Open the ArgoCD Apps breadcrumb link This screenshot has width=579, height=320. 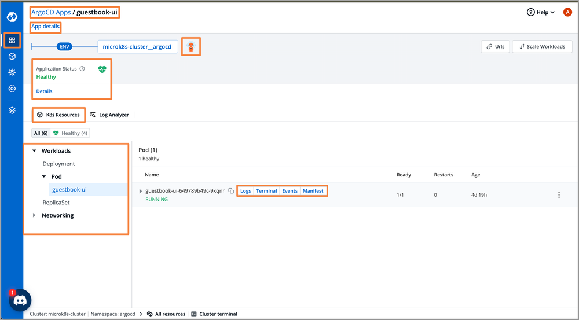coord(51,12)
